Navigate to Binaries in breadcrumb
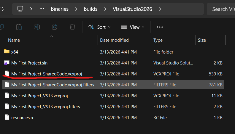Screen dimensions: 235x134 (60, 9)
